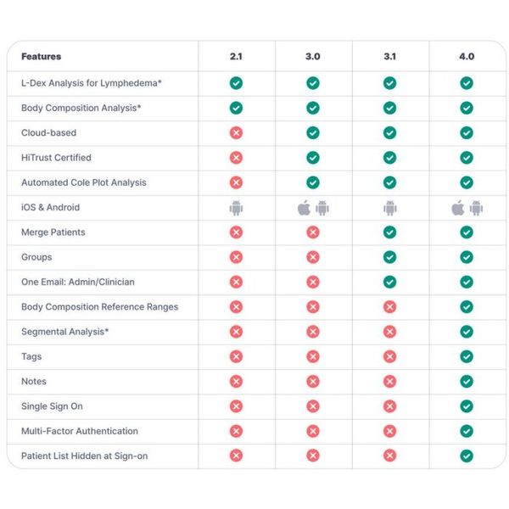
Task: Click the HiTrust Certified red X under 2.1
Action: (x=236, y=158)
